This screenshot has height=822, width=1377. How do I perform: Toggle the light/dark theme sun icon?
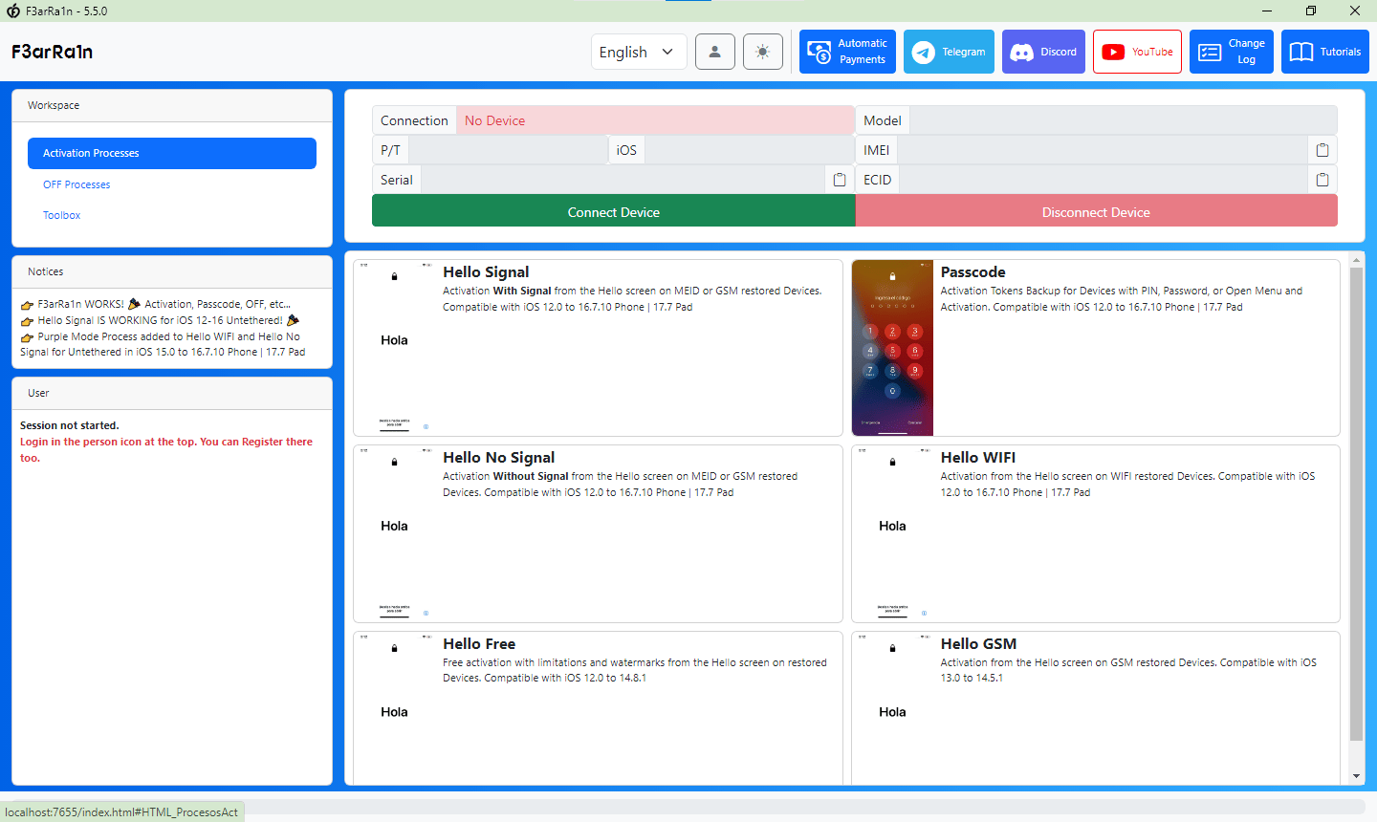coord(762,52)
